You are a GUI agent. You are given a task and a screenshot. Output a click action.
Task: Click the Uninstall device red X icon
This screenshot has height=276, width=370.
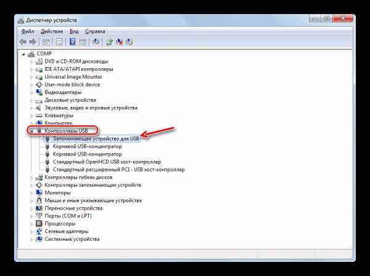pyautogui.click(x=120, y=42)
